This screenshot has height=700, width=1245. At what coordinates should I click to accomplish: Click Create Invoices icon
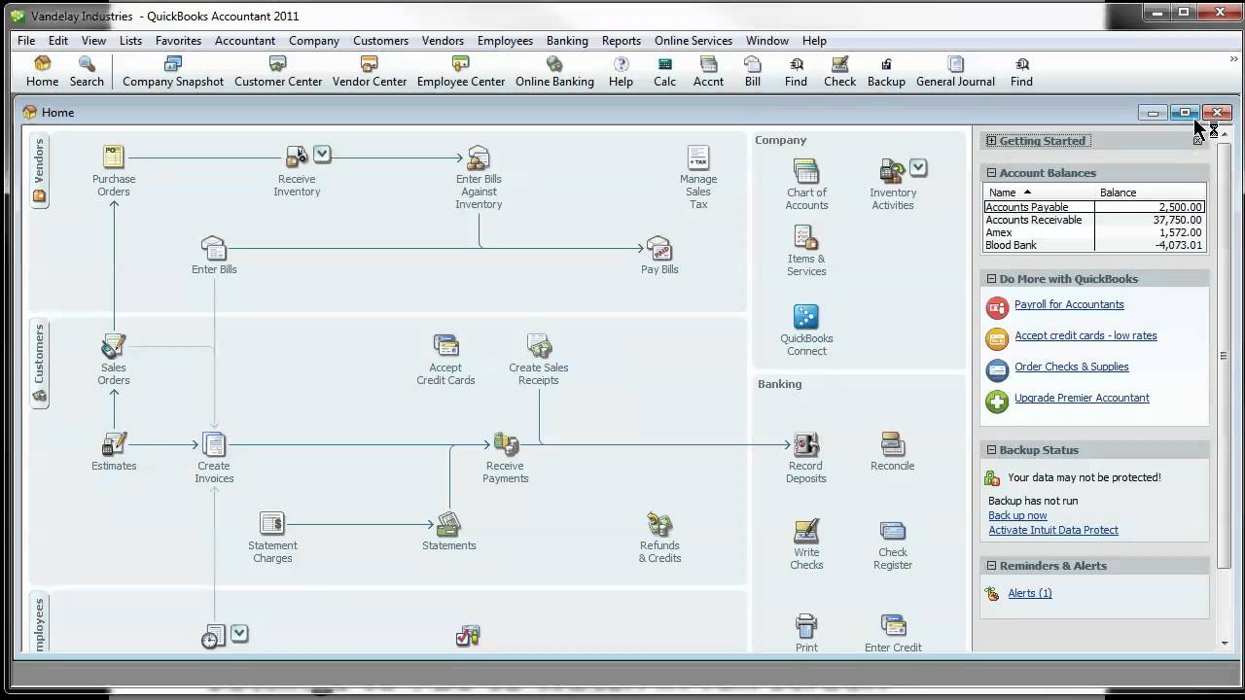coord(214,444)
